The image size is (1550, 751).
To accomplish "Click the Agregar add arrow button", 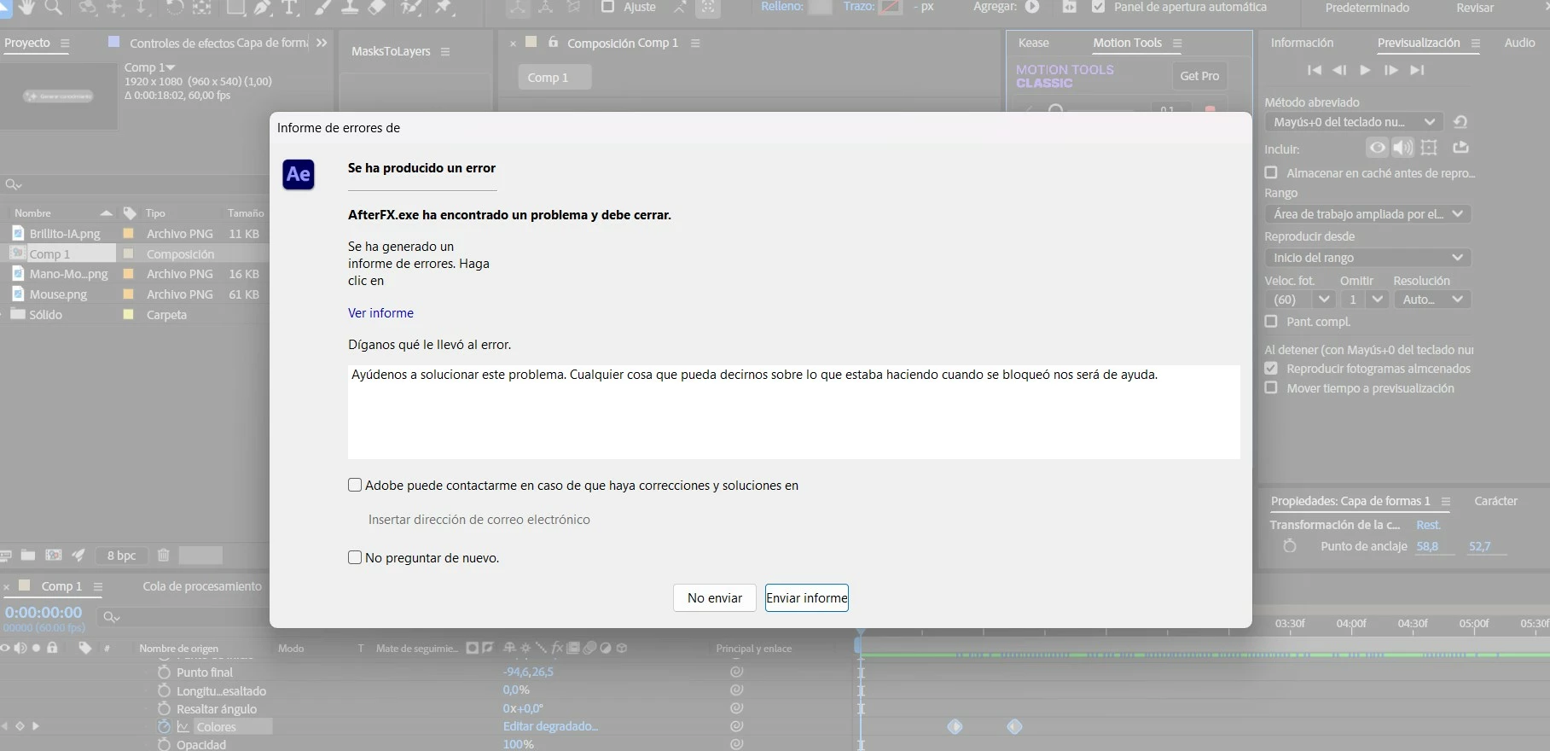I will (1032, 7).
